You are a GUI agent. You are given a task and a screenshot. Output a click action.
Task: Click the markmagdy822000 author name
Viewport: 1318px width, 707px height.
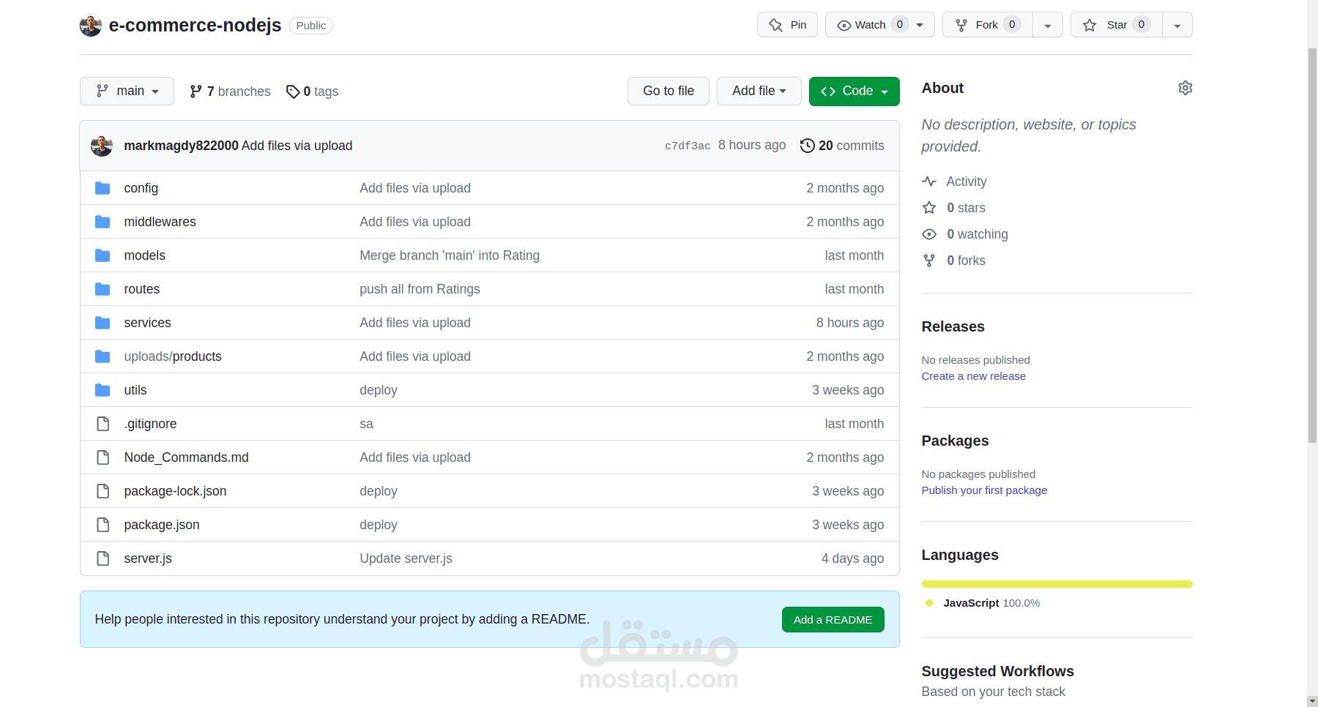[182, 146]
